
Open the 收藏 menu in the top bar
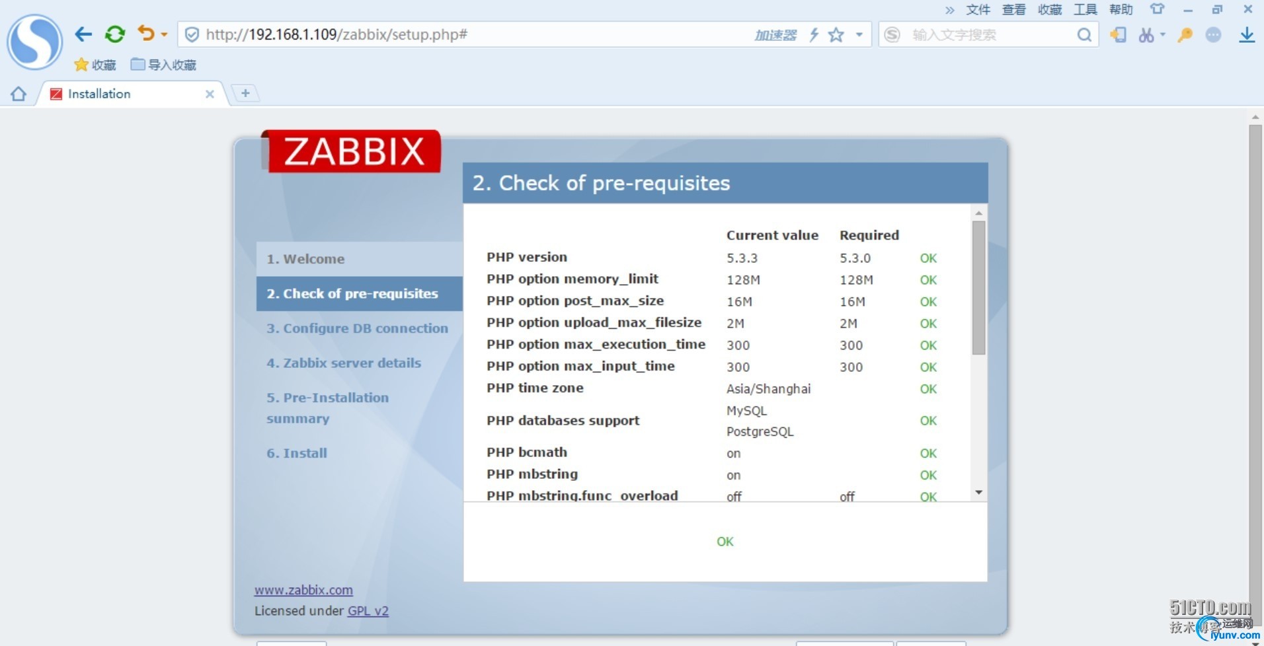click(1050, 9)
